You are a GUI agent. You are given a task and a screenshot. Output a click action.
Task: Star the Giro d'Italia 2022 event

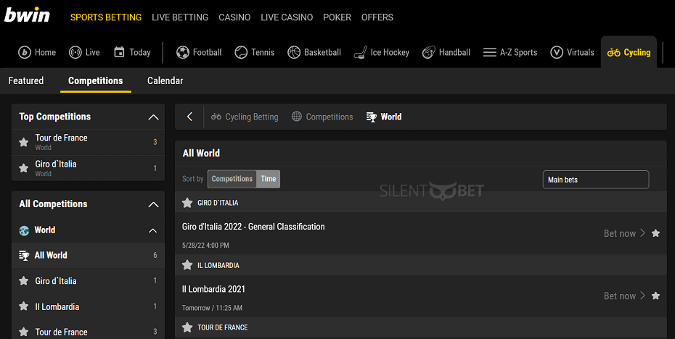655,233
